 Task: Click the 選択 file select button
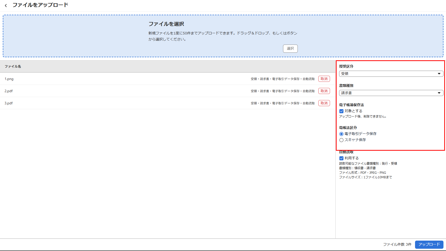click(x=290, y=48)
